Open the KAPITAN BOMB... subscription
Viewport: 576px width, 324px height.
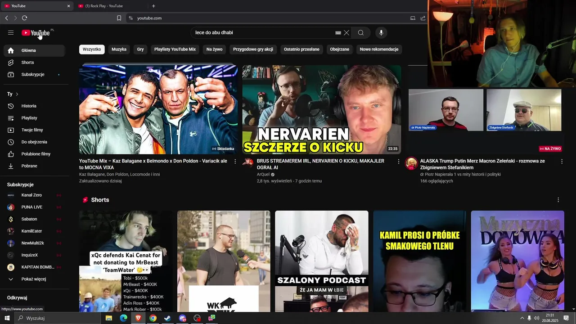click(34, 267)
